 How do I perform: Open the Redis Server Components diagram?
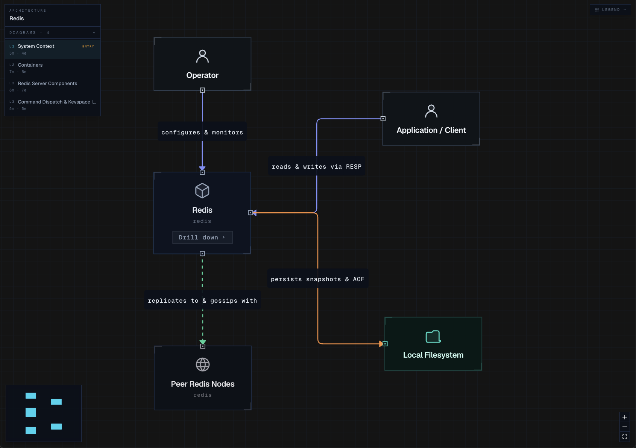52,86
